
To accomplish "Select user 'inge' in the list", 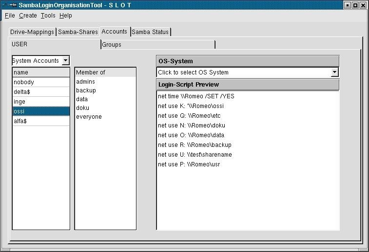I will (41, 102).
